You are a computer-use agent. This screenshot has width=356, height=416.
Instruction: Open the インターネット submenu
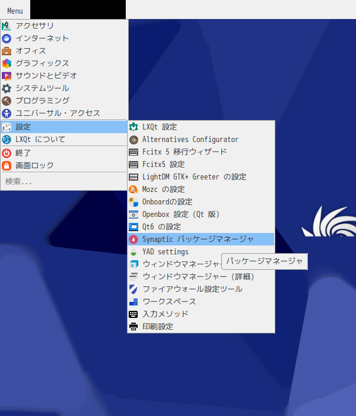pyautogui.click(x=64, y=39)
